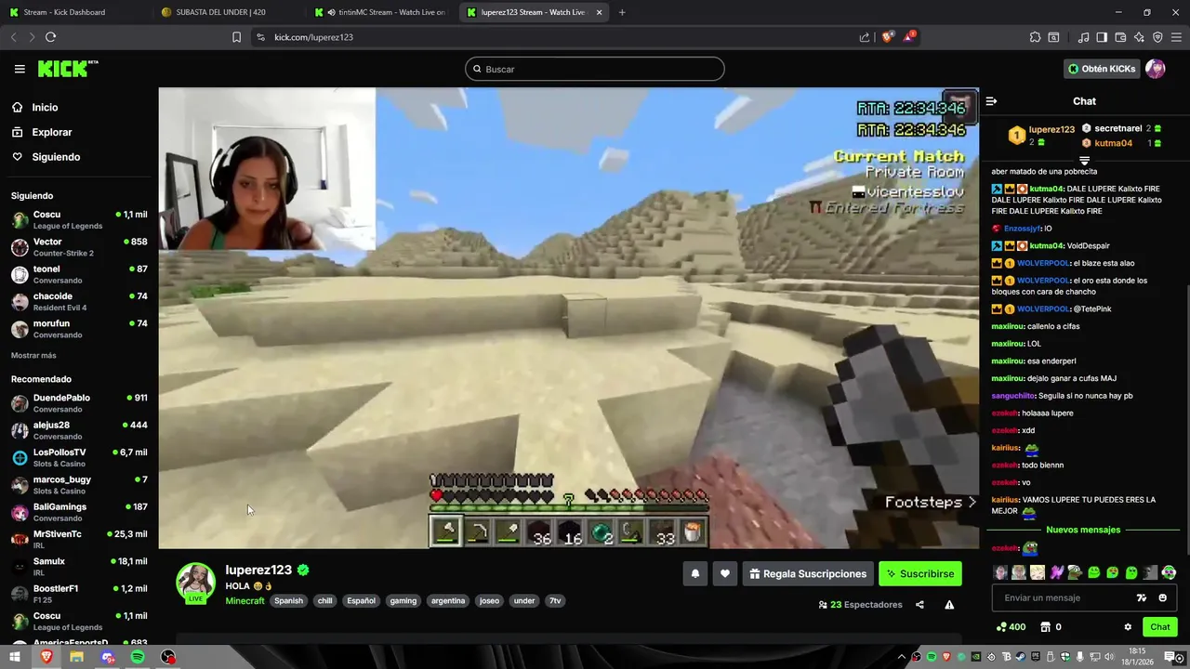Open DuendePablo recommended channel
Image resolution: width=1190 pixels, height=669 pixels.
click(x=79, y=403)
